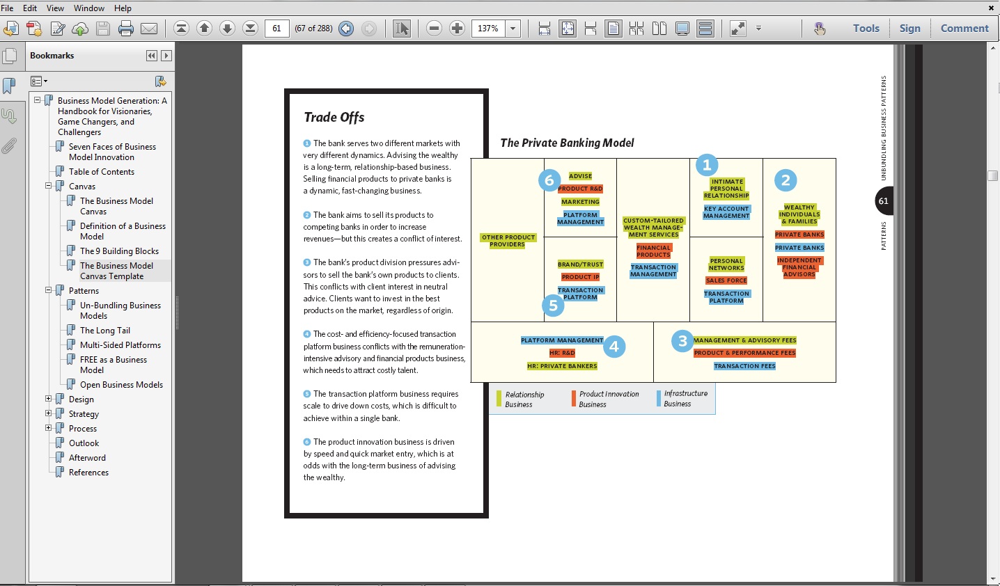Click the Bookmarks panel icon in sidebar
The height and width of the screenshot is (586, 1000).
(x=10, y=86)
